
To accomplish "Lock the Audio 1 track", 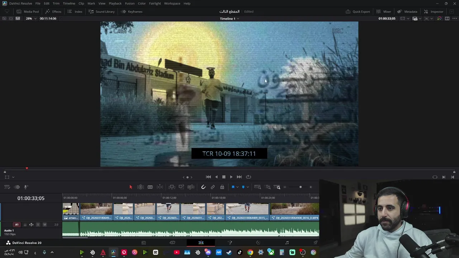I will [25, 225].
